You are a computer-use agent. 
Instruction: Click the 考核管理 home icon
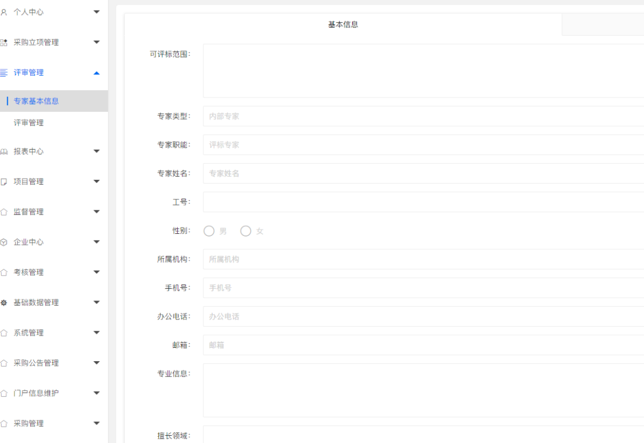pos(4,272)
